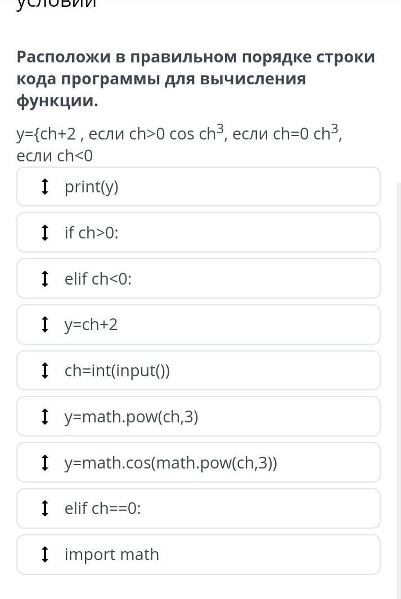The width and height of the screenshot is (401, 599).
Task: Click drag handle icon beside if ch>0:
Action: 46,233
